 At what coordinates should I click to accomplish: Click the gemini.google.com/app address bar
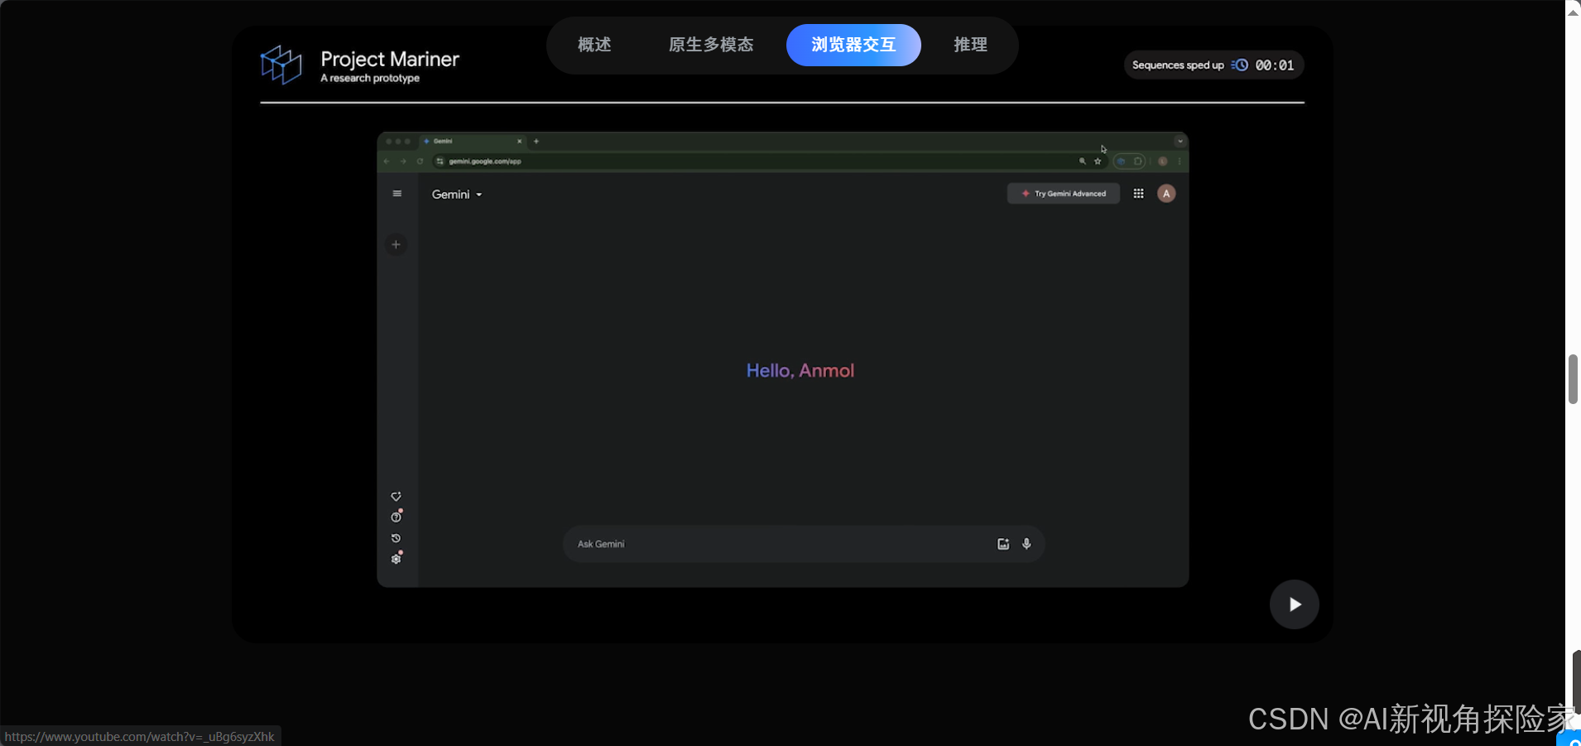tap(770, 161)
